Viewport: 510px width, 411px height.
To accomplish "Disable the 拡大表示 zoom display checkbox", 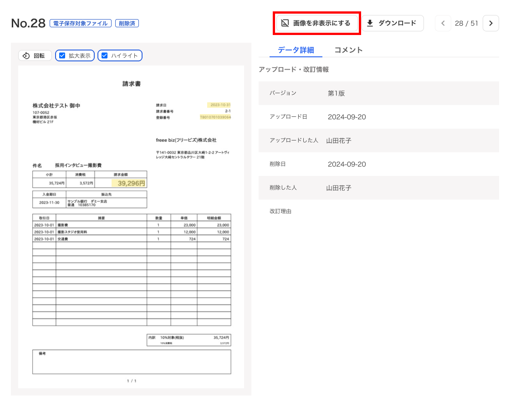I will tap(62, 55).
